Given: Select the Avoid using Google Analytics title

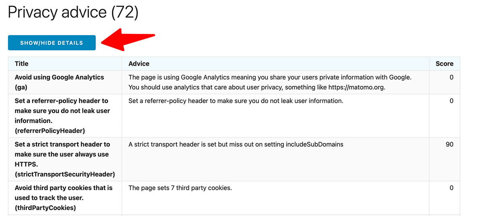Looking at the screenshot, I should [60, 82].
